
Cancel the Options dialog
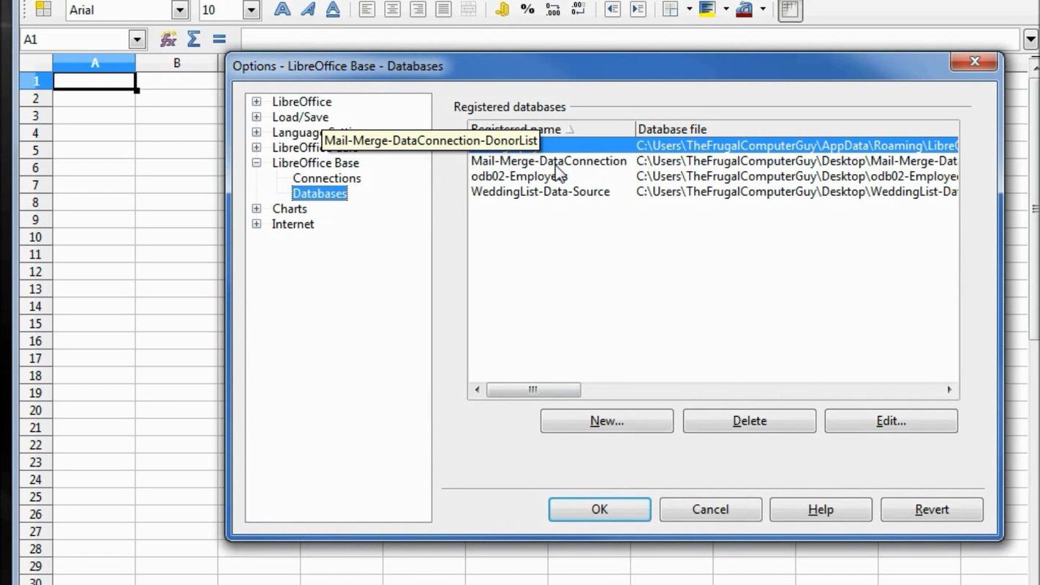coord(710,510)
